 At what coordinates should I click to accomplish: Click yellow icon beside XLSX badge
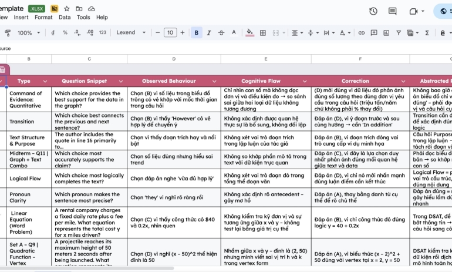click(54, 9)
